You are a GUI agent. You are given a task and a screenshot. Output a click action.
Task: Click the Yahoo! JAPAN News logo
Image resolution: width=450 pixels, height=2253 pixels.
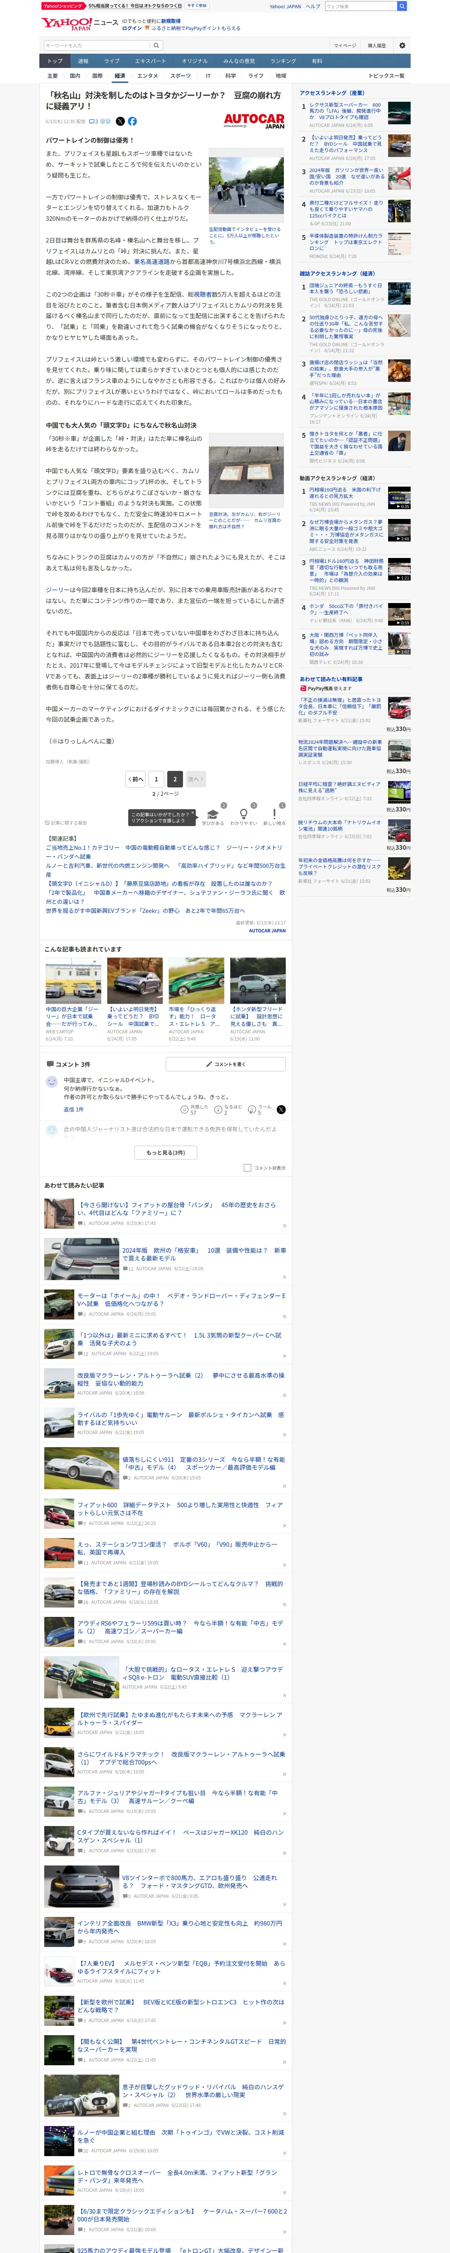point(79,24)
